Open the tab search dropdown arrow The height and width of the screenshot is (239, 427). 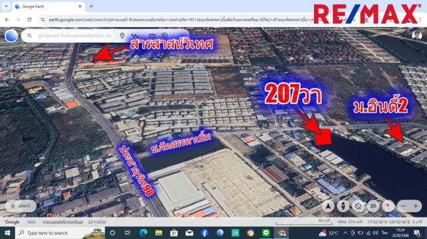point(6,7)
